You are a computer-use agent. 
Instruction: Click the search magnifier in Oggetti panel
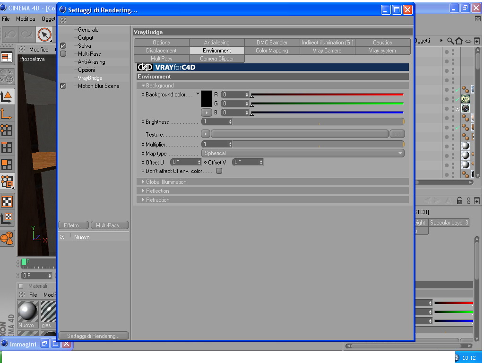pos(450,41)
